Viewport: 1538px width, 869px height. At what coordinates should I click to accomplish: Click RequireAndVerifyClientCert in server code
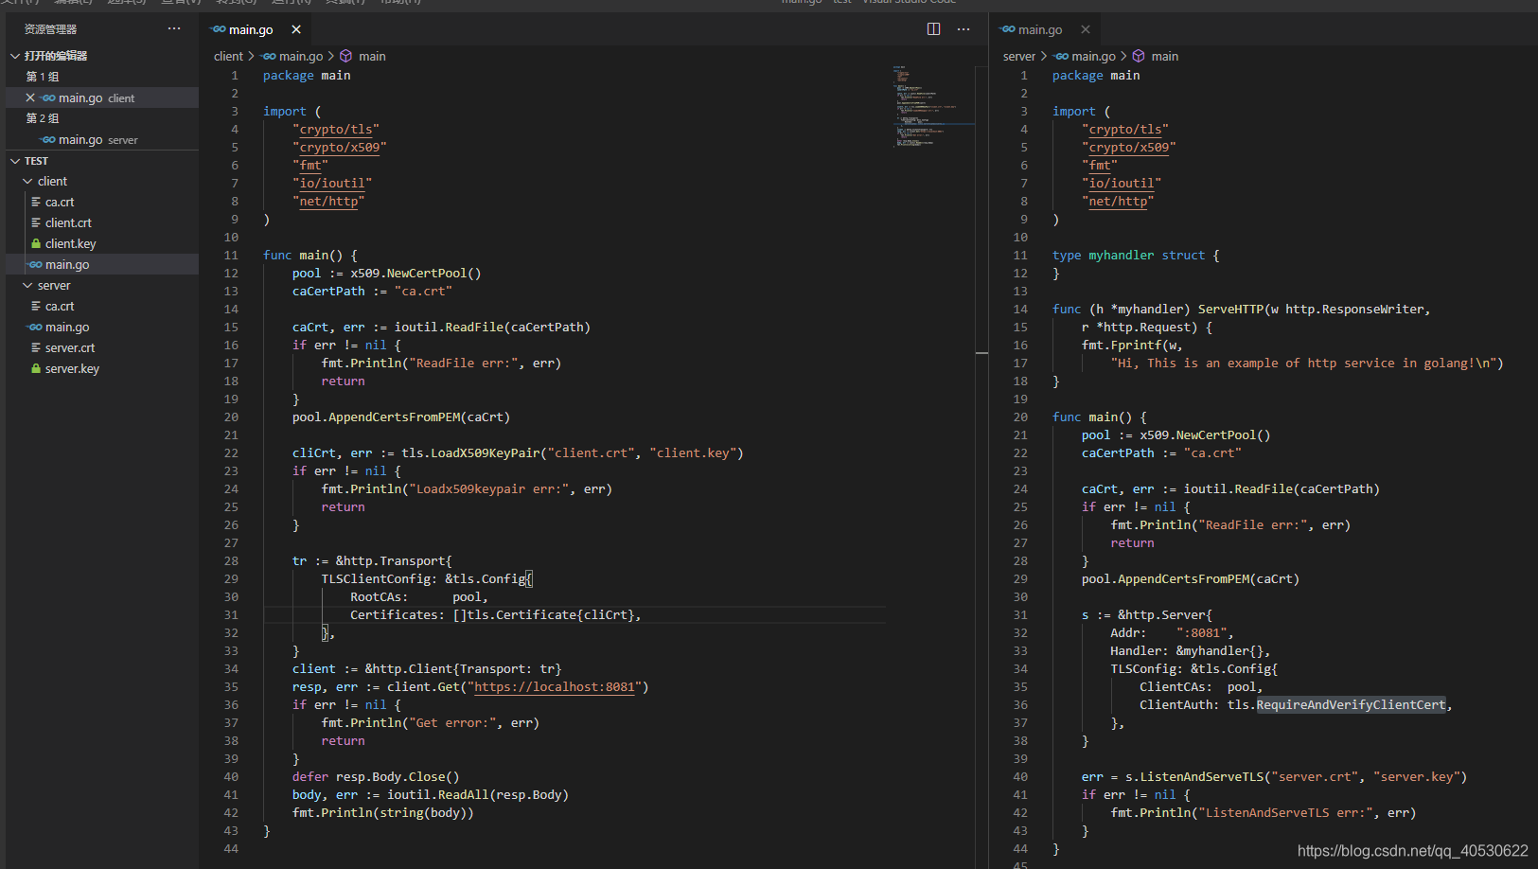[x=1351, y=704]
